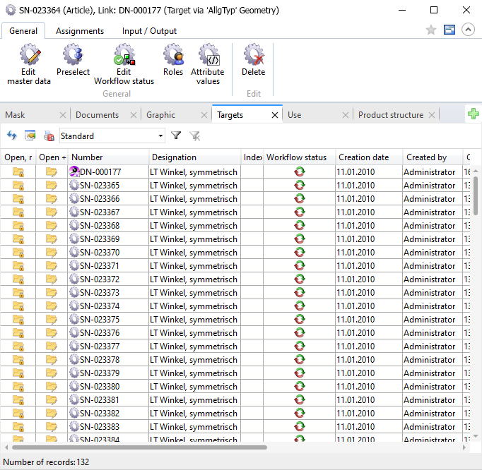
Task: Click the favorites star icon
Action: click(431, 30)
